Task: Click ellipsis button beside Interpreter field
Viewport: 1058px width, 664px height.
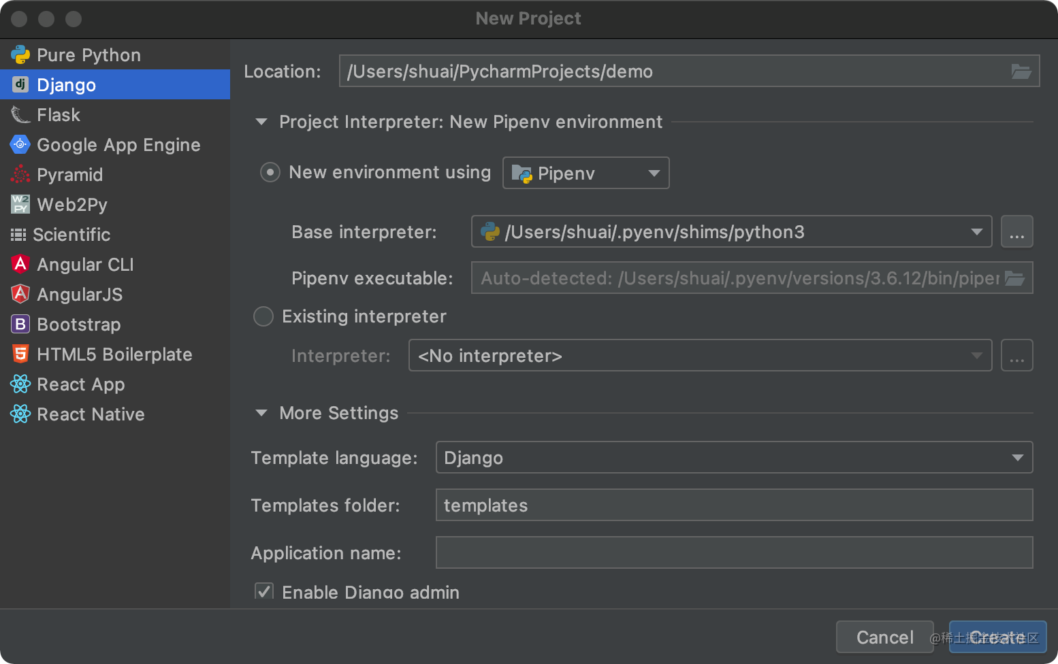Action: coord(1017,355)
